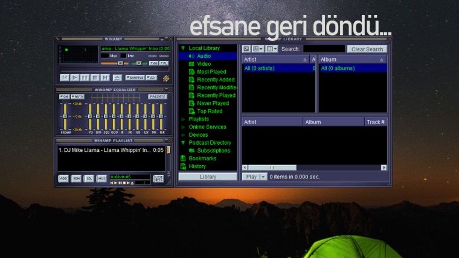Click the 1K equalizer band slider
The image size is (459, 258).
[122, 116]
